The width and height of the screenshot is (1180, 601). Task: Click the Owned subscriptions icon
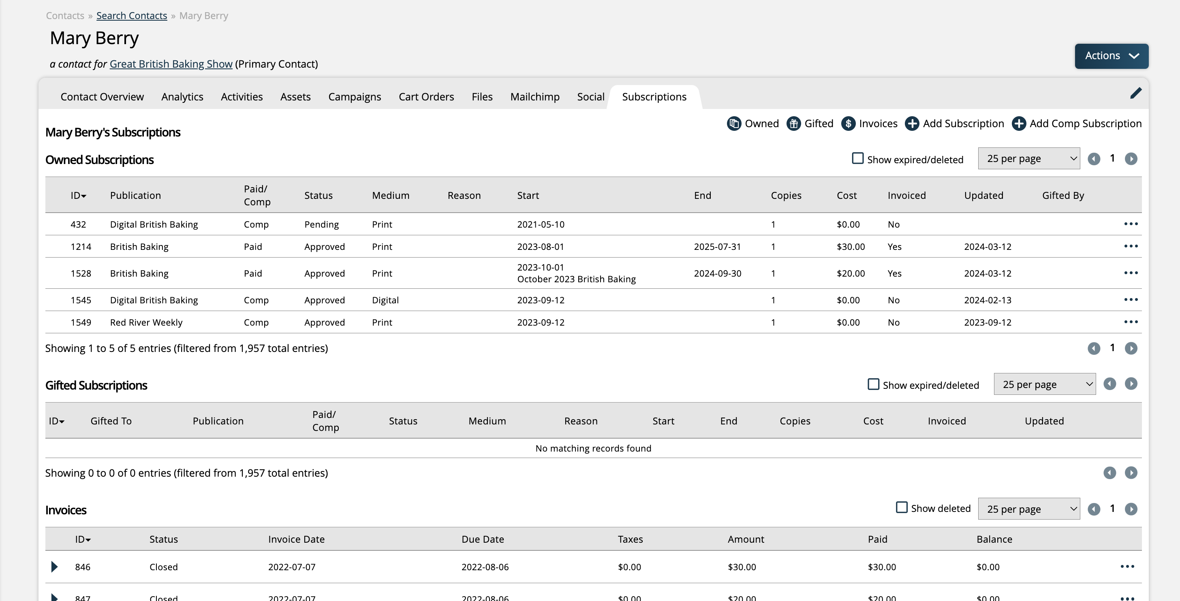[x=734, y=124]
